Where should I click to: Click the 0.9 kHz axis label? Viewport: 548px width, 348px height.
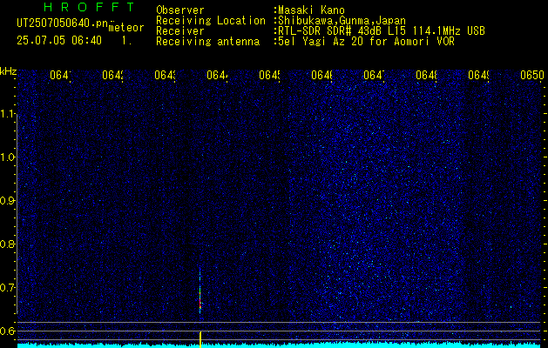pos(7,201)
